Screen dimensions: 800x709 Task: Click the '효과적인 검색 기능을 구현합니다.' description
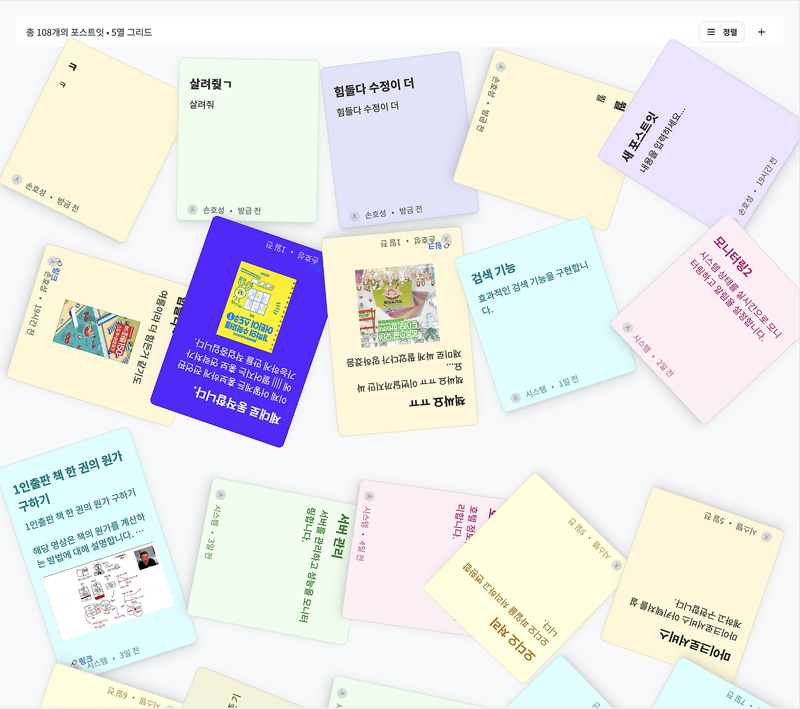tap(533, 287)
